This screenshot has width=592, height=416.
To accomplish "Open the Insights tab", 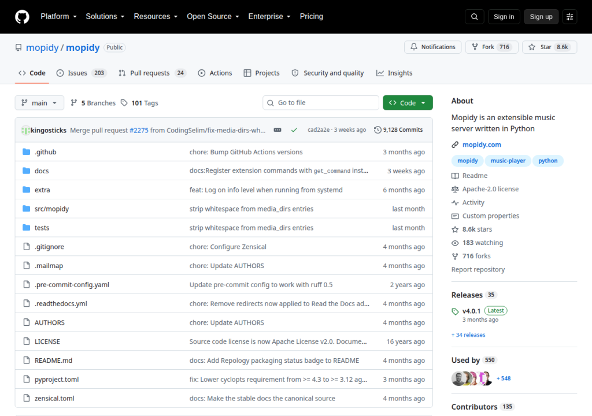I will pyautogui.click(x=394, y=73).
